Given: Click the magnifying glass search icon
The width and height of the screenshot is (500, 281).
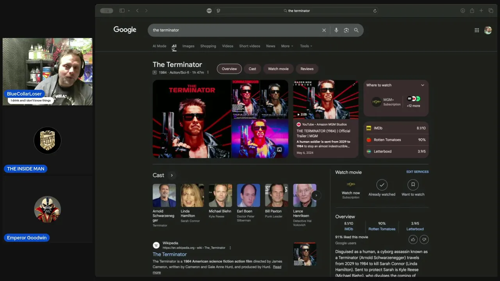Looking at the screenshot, I should tap(356, 30).
